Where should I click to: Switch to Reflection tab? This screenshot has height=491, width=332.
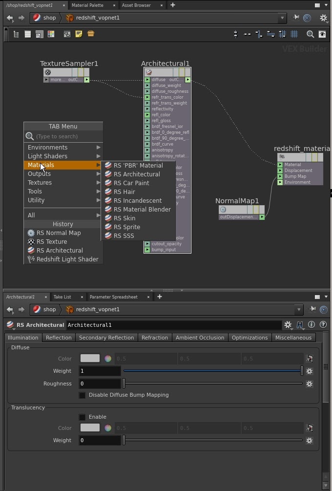click(x=59, y=338)
